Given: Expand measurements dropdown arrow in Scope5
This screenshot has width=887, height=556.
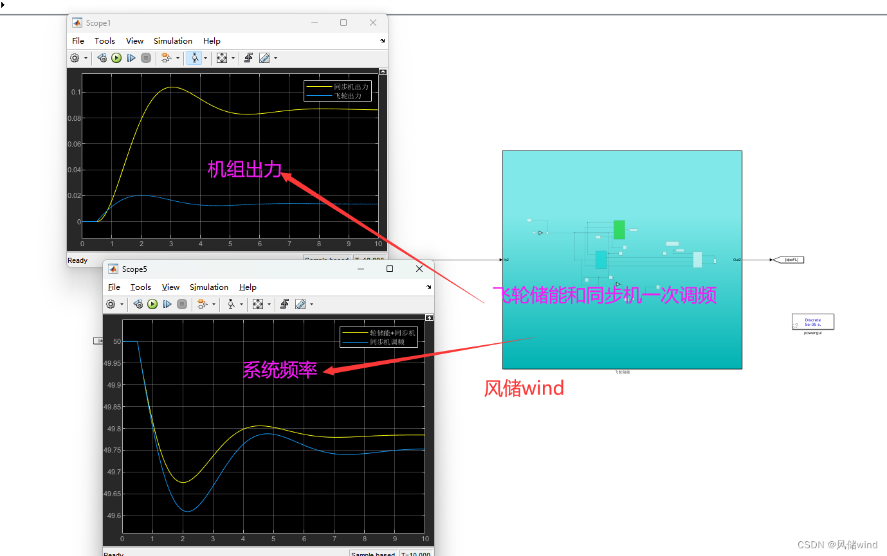Looking at the screenshot, I should pyautogui.click(x=311, y=305).
